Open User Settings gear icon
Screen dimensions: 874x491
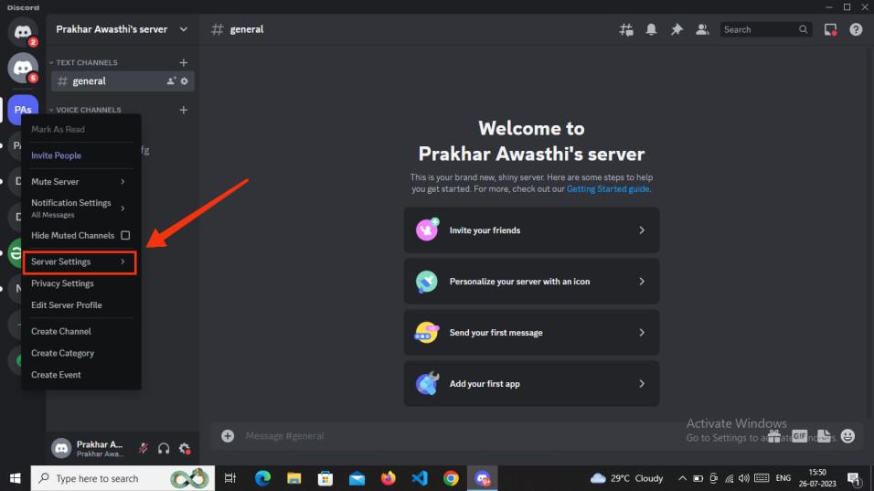click(185, 448)
